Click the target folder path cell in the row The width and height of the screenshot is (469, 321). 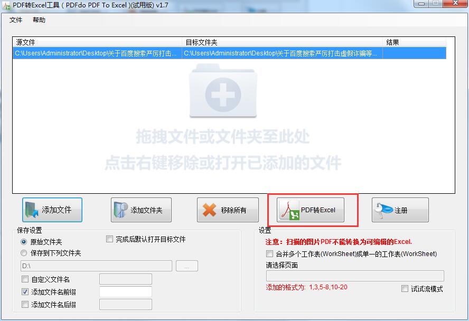click(283, 53)
